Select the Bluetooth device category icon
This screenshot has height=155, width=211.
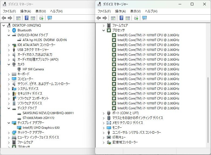(14, 30)
